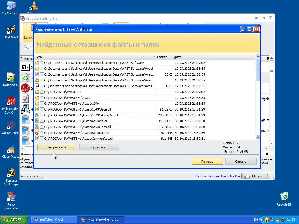Image resolution: width=299 pixels, height=224 pixels.
Task: Switch to Revo Uninstaller 2.1.5 taskbar item
Action: 101,220
